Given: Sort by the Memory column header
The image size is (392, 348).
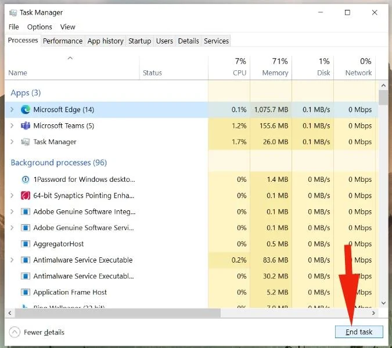Looking at the screenshot, I should [x=271, y=67].
